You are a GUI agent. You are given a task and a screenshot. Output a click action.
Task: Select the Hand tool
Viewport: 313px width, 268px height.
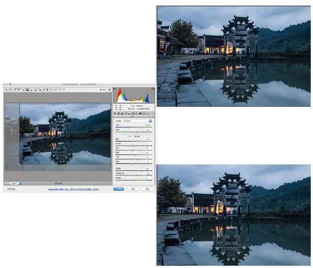click(10, 90)
